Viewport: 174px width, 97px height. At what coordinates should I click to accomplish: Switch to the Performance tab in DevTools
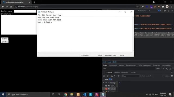tap(142, 11)
